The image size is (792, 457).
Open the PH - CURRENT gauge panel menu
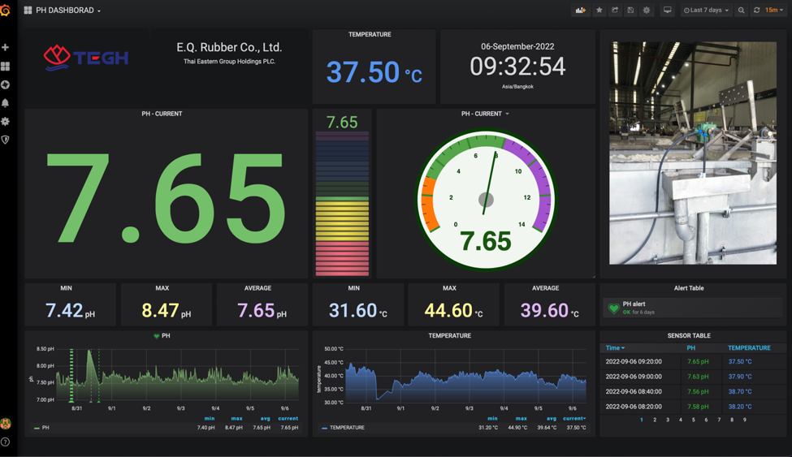pyautogui.click(x=486, y=114)
